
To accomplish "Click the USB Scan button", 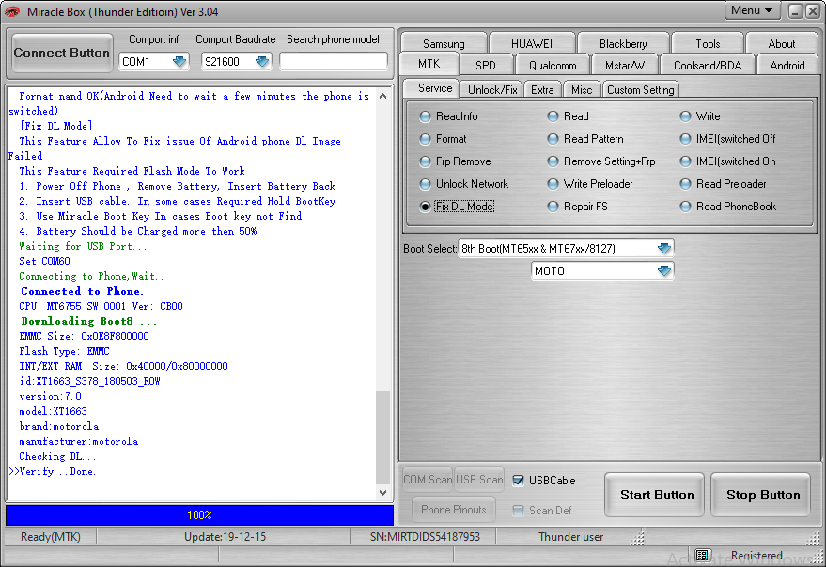I will tap(479, 480).
